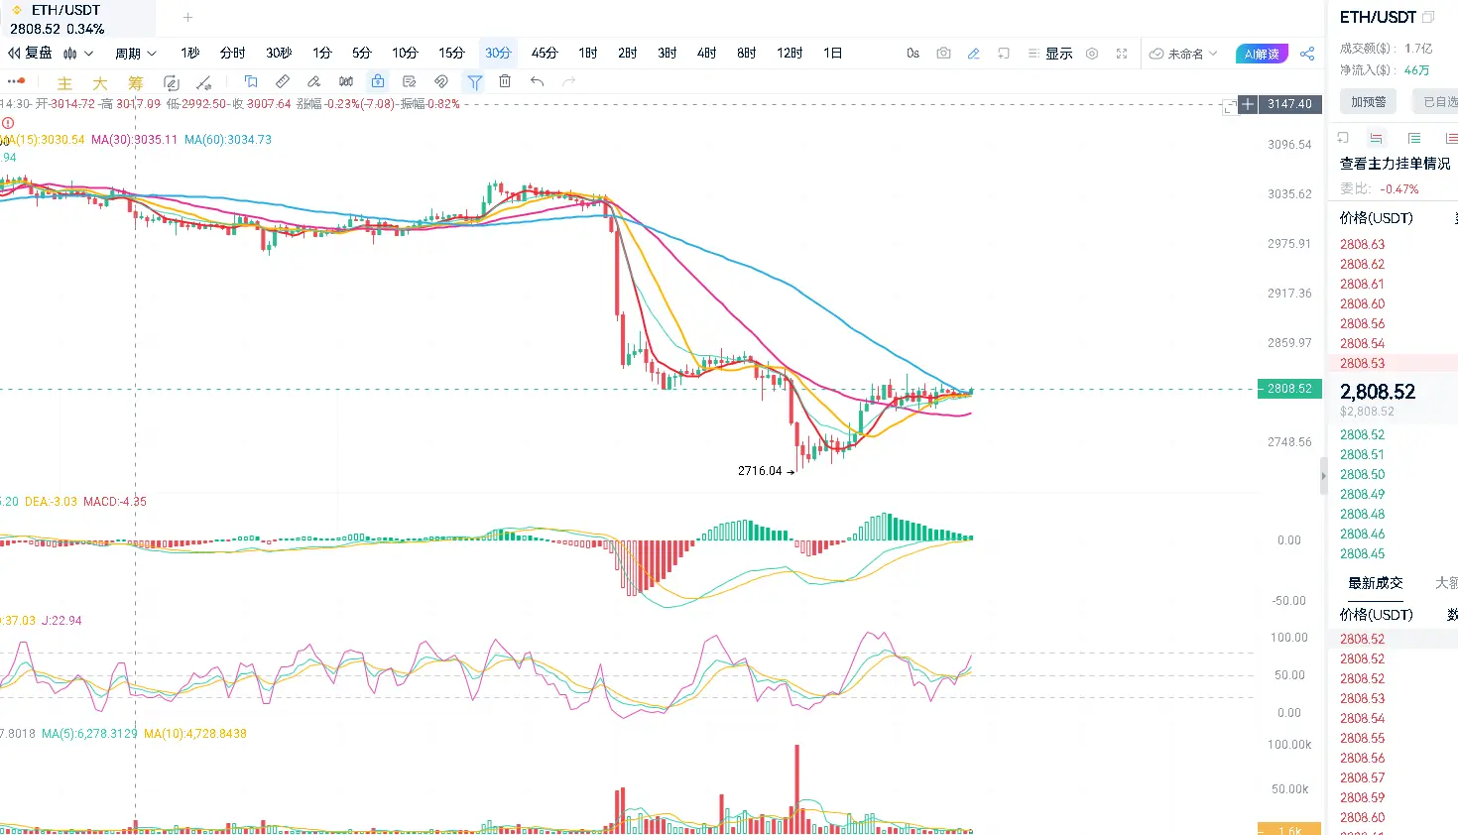Image resolution: width=1458 pixels, height=835 pixels.
Task: Click the 2808.45 bid price row
Action: pos(1393,553)
